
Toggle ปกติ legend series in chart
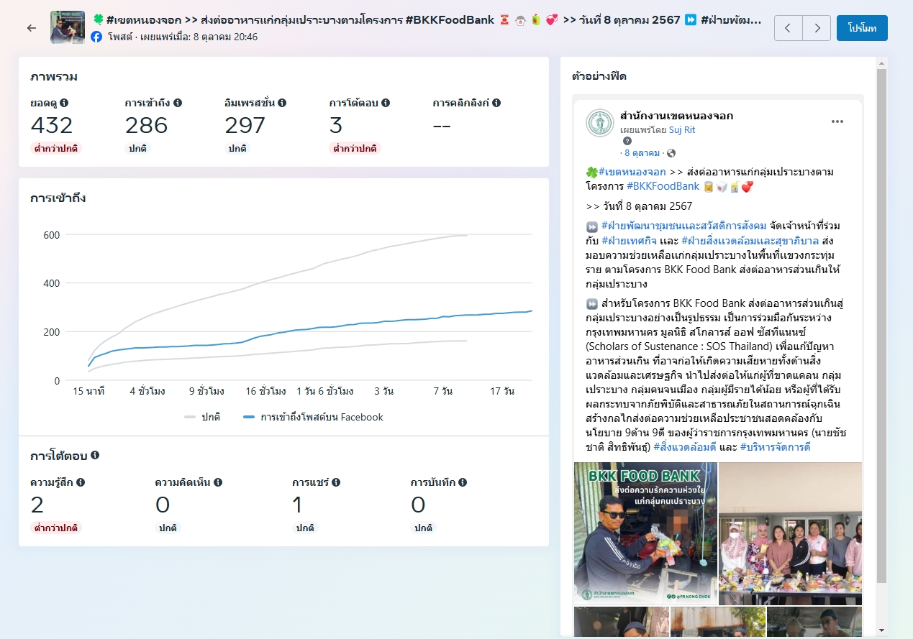(x=202, y=417)
